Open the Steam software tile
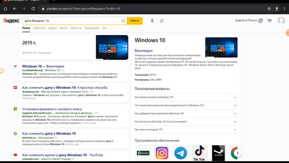 pyautogui.click(x=219, y=153)
